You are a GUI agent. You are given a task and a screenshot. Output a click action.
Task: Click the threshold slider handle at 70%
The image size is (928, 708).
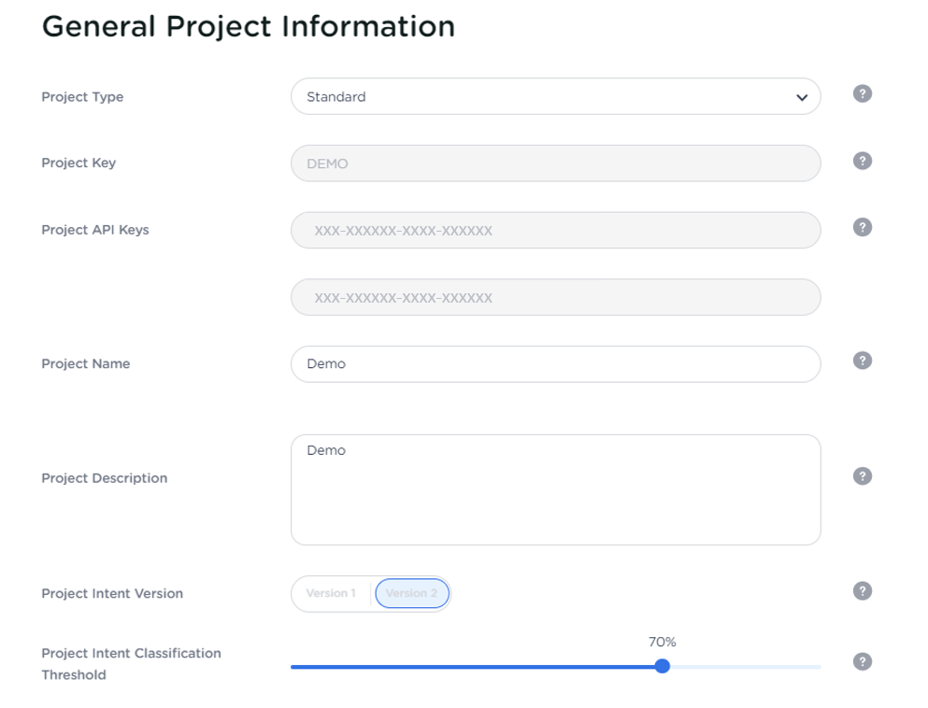pyautogui.click(x=662, y=666)
